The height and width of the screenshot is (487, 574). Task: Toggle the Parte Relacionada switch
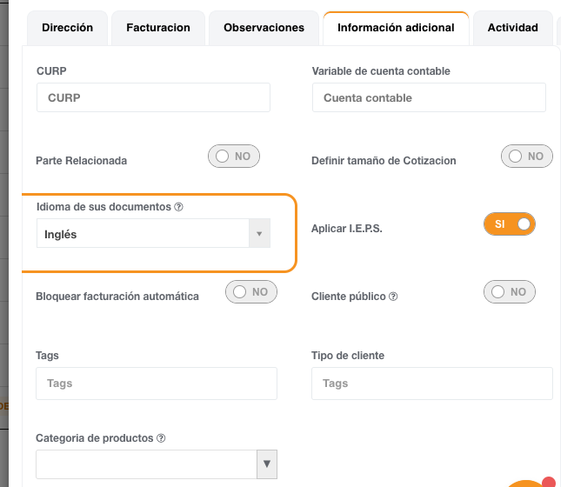tap(234, 157)
